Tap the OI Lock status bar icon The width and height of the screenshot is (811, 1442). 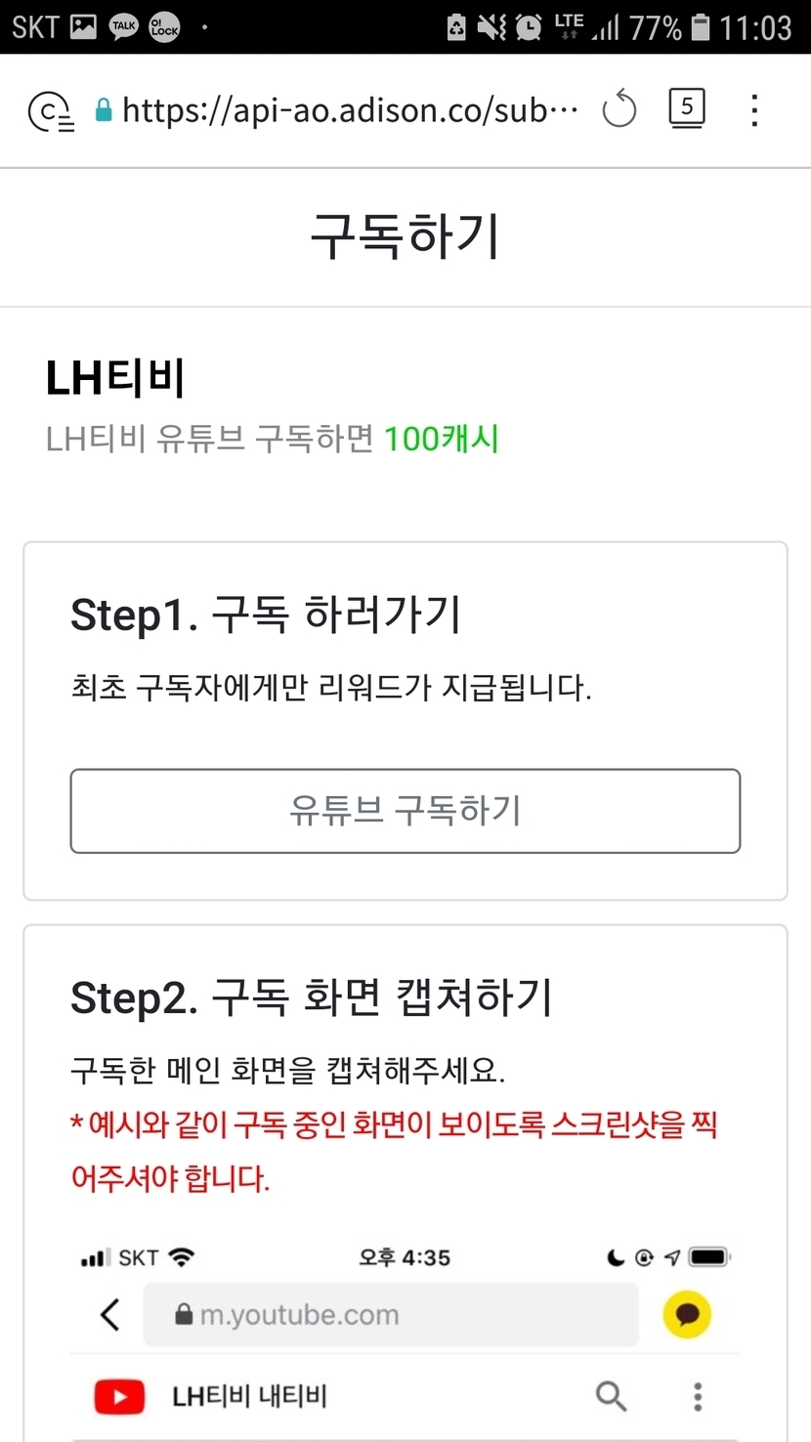point(164,27)
